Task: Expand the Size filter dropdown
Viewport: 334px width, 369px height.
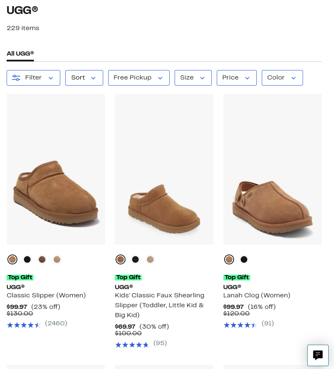Action: coord(193,78)
